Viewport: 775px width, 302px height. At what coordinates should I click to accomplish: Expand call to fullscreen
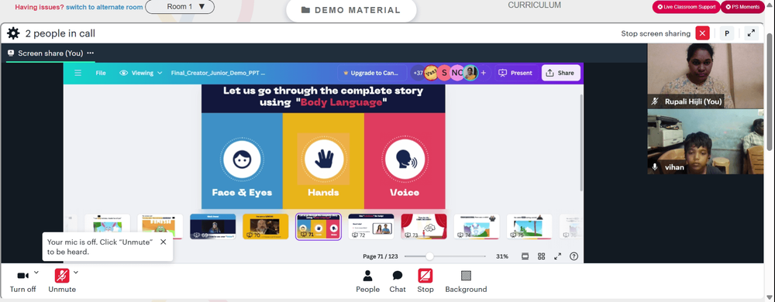tap(751, 33)
